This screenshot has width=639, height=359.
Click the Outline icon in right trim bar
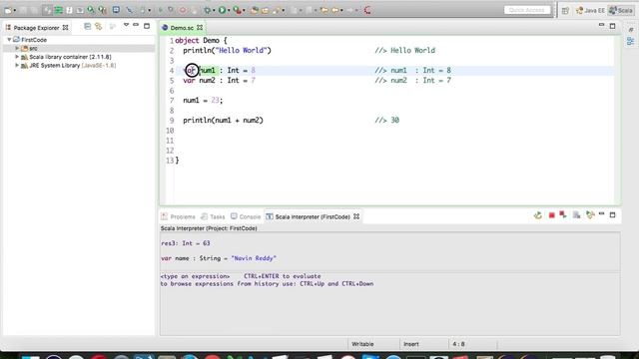click(x=631, y=41)
